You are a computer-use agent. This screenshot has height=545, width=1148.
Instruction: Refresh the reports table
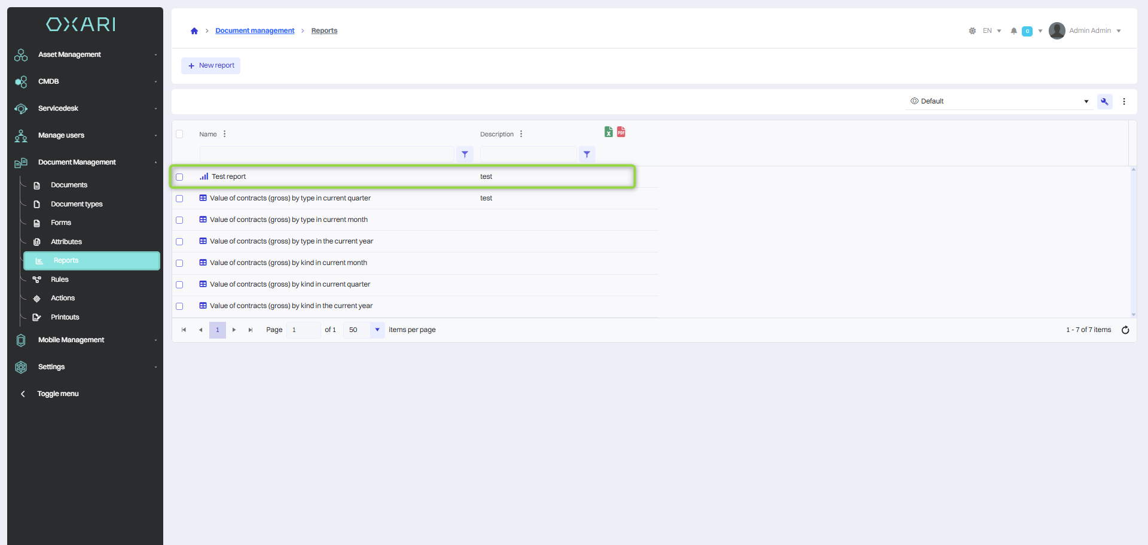1125,330
